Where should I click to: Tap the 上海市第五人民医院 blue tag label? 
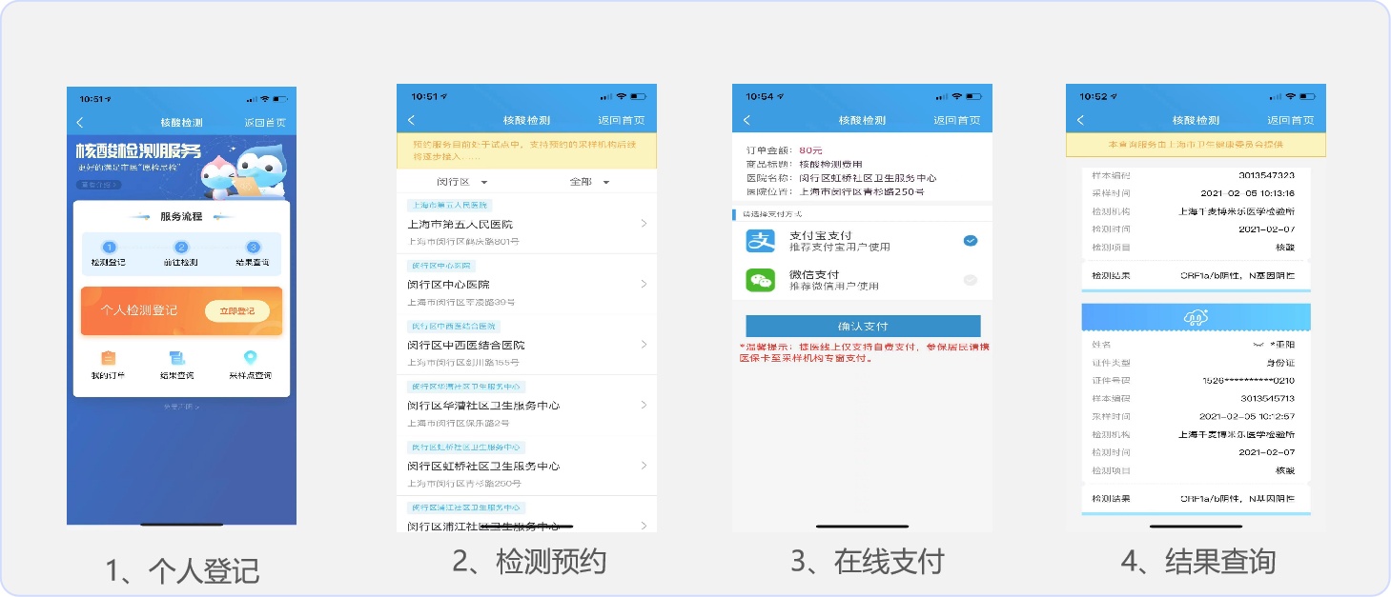[x=448, y=205]
